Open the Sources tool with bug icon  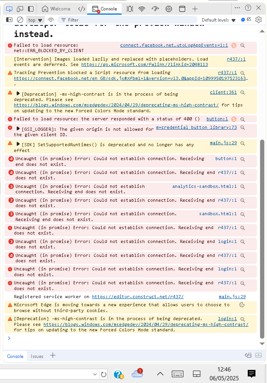129,9
